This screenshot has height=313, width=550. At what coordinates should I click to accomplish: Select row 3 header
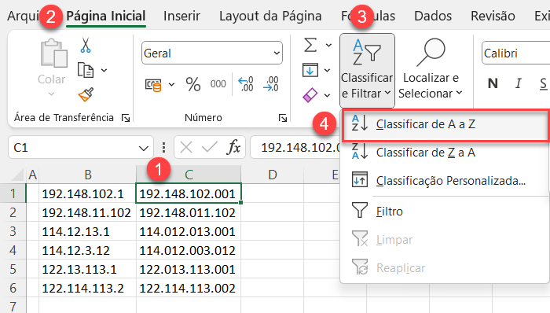click(13, 231)
